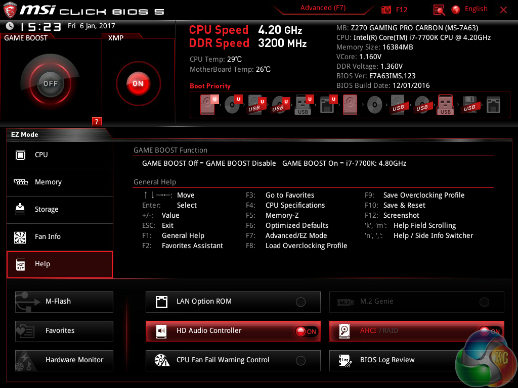Image resolution: width=518 pixels, height=388 pixels.
Task: Select UEFI network boot device icon
Action: (328, 105)
